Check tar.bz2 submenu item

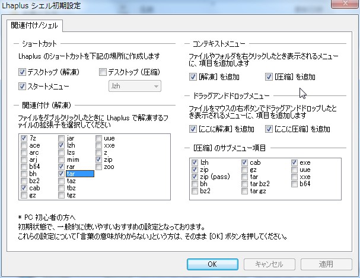[x=244, y=184]
